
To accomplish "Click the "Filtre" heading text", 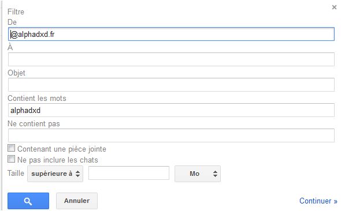I will coord(16,12).
